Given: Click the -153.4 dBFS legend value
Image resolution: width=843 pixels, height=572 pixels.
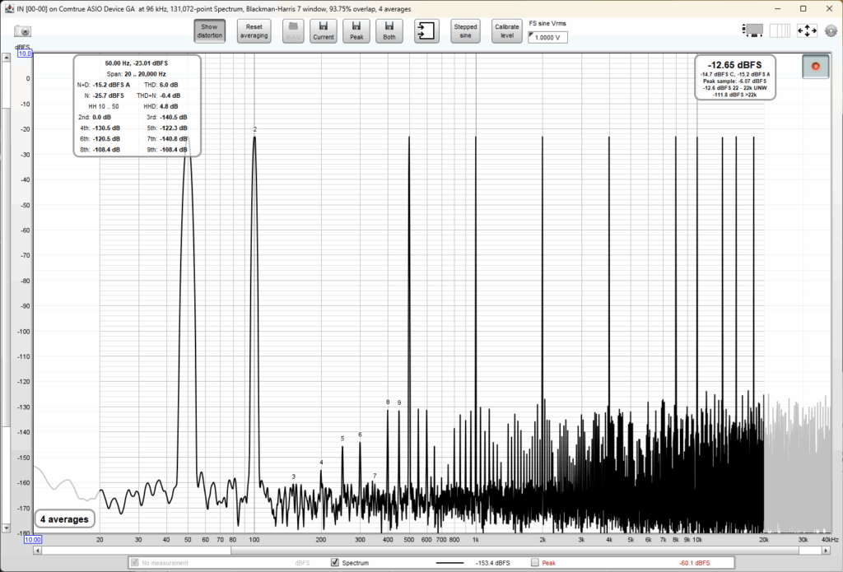Looking at the screenshot, I should click(493, 563).
